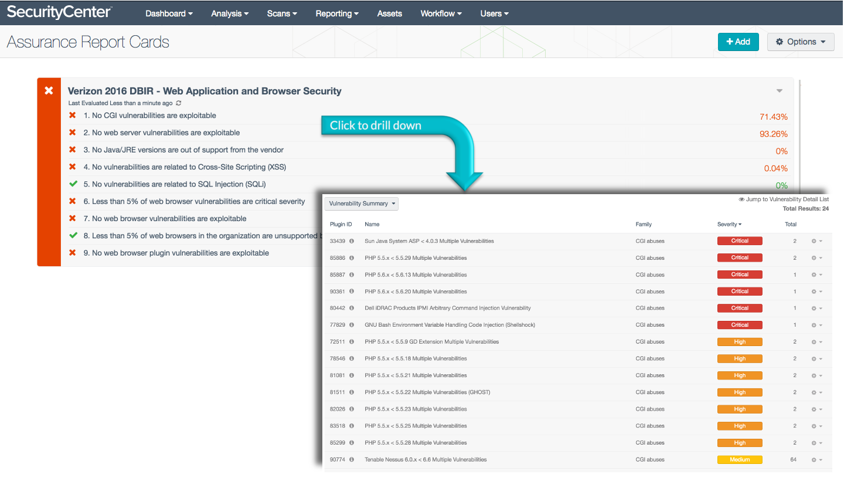This screenshot has height=481, width=844.
Task: Click info icon for plugin 85299
Action: coord(352,443)
